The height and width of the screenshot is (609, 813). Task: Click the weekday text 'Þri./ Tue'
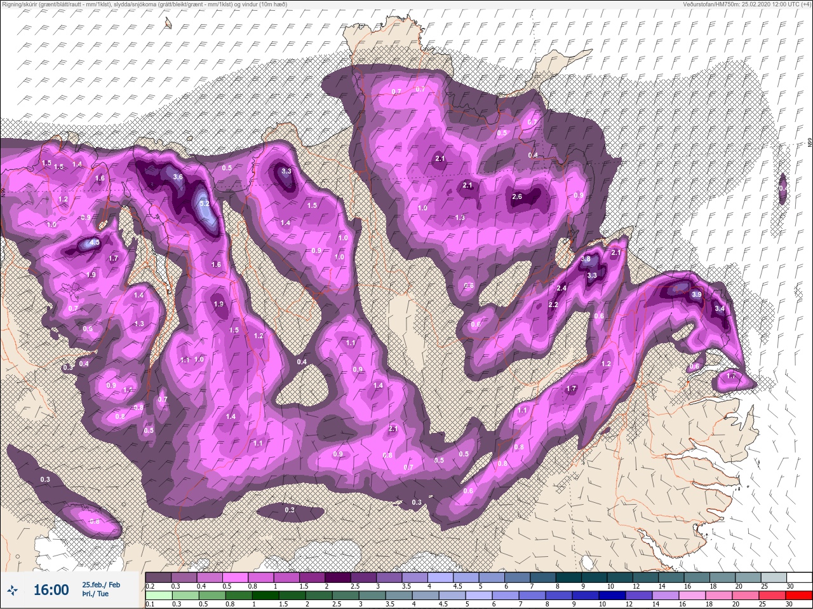click(95, 594)
